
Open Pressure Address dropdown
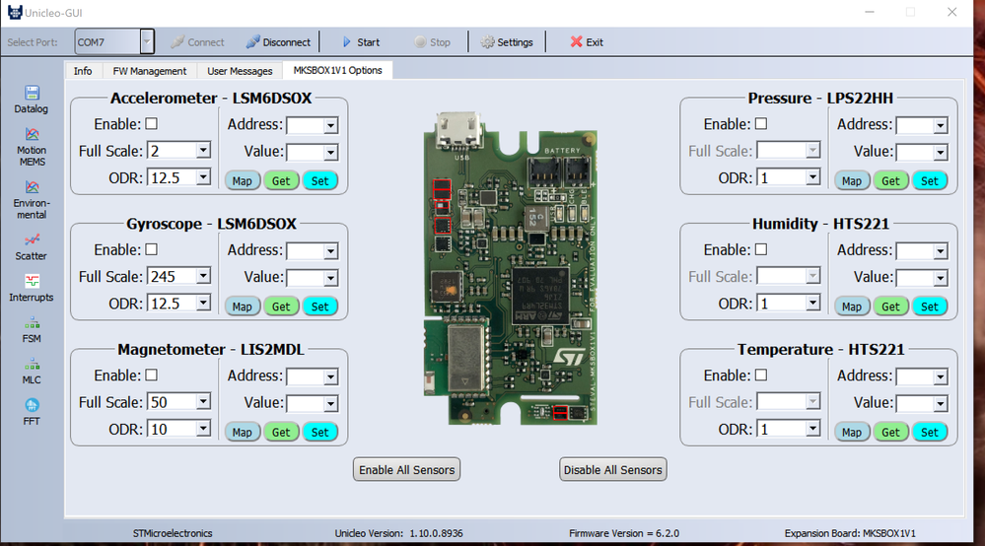click(x=941, y=125)
